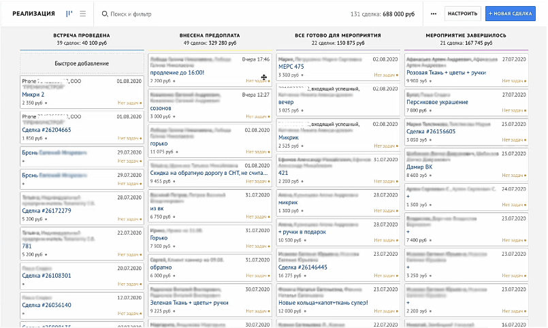548x328 pixels.
Task: Open deal горько dated 02.08.2020
Action: 159,144
